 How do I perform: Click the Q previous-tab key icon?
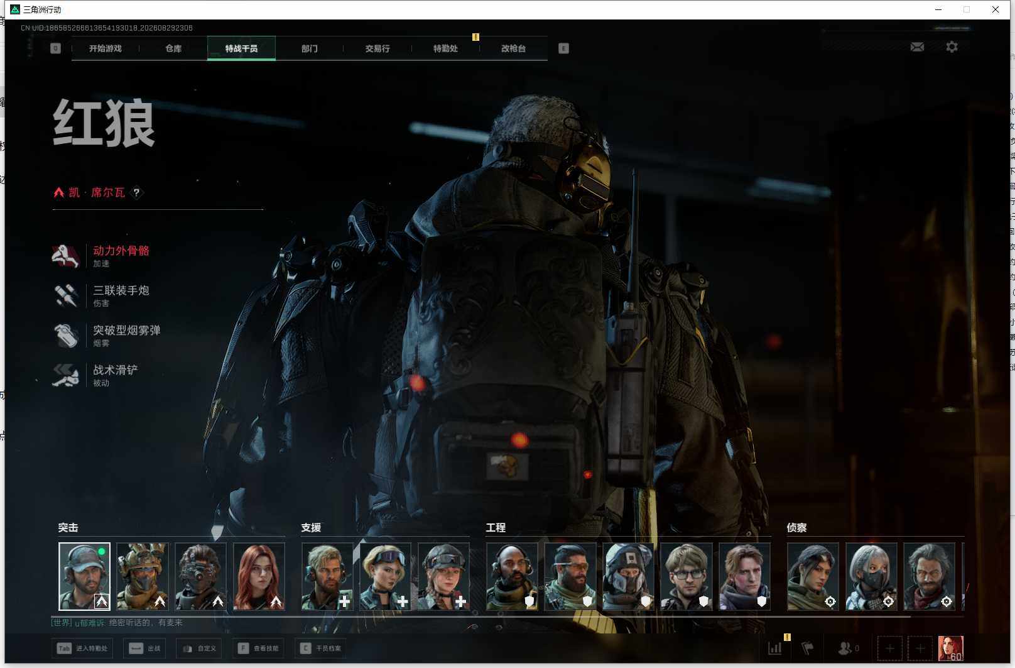[x=55, y=48]
